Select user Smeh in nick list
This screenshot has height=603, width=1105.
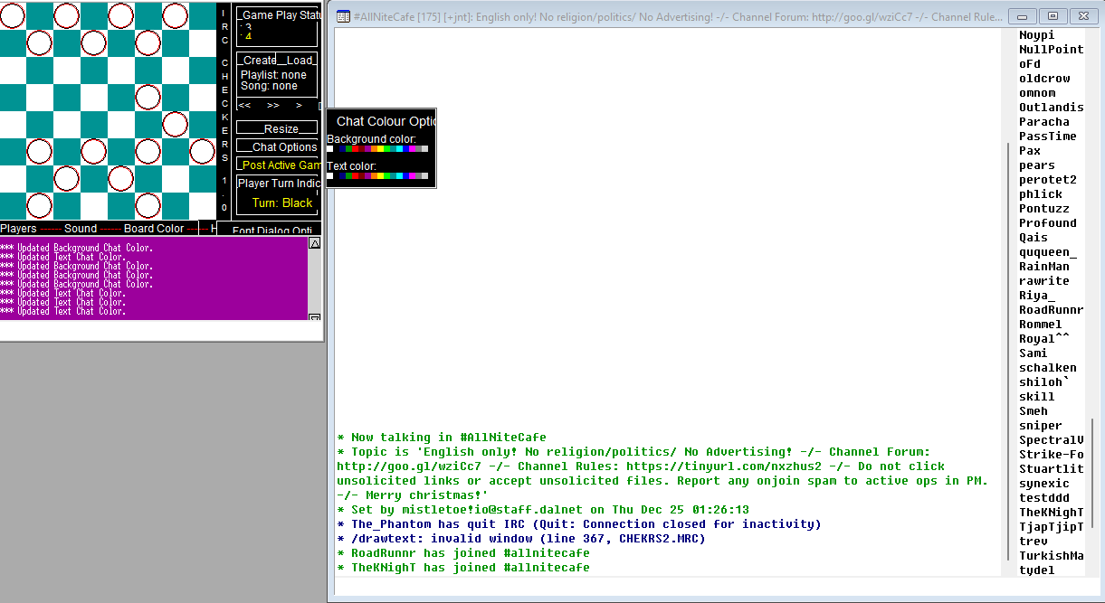pyautogui.click(x=1034, y=411)
